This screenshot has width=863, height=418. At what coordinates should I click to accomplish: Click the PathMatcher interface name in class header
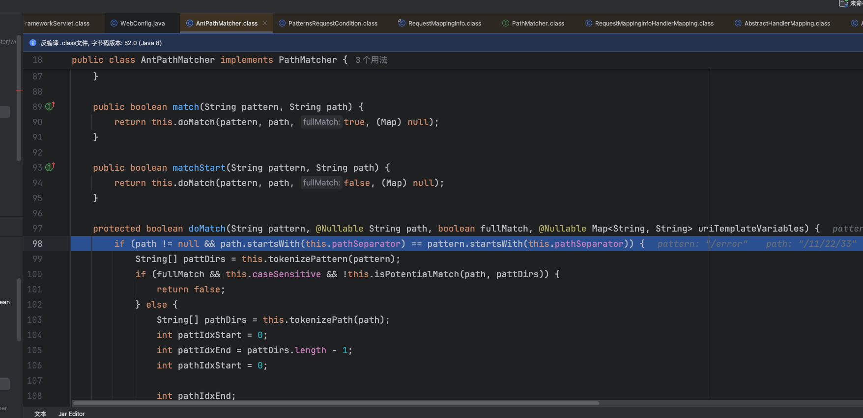[x=308, y=60]
